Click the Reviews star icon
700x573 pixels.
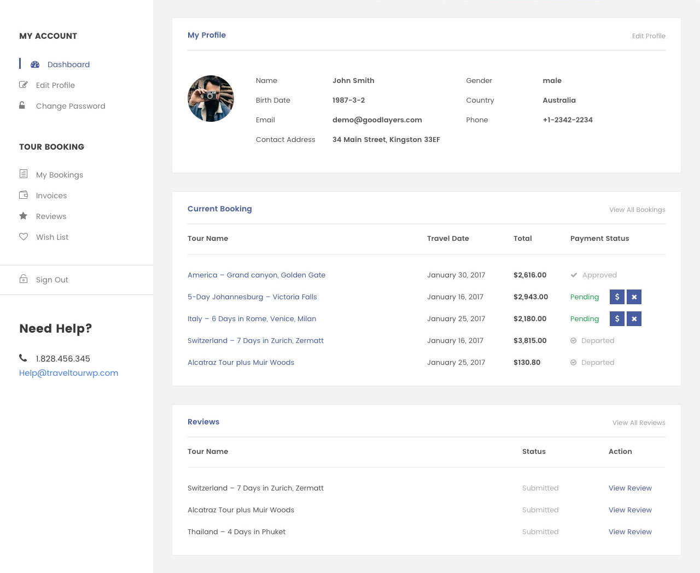point(24,216)
